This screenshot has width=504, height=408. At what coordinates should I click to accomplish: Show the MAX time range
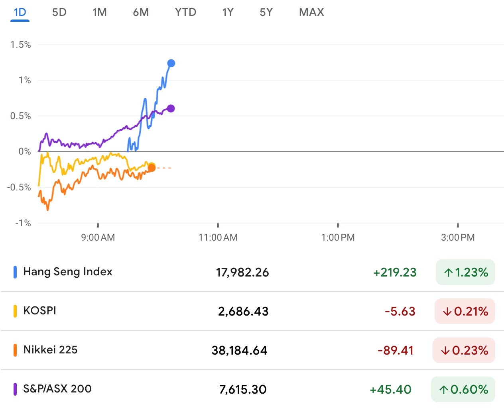pyautogui.click(x=311, y=12)
